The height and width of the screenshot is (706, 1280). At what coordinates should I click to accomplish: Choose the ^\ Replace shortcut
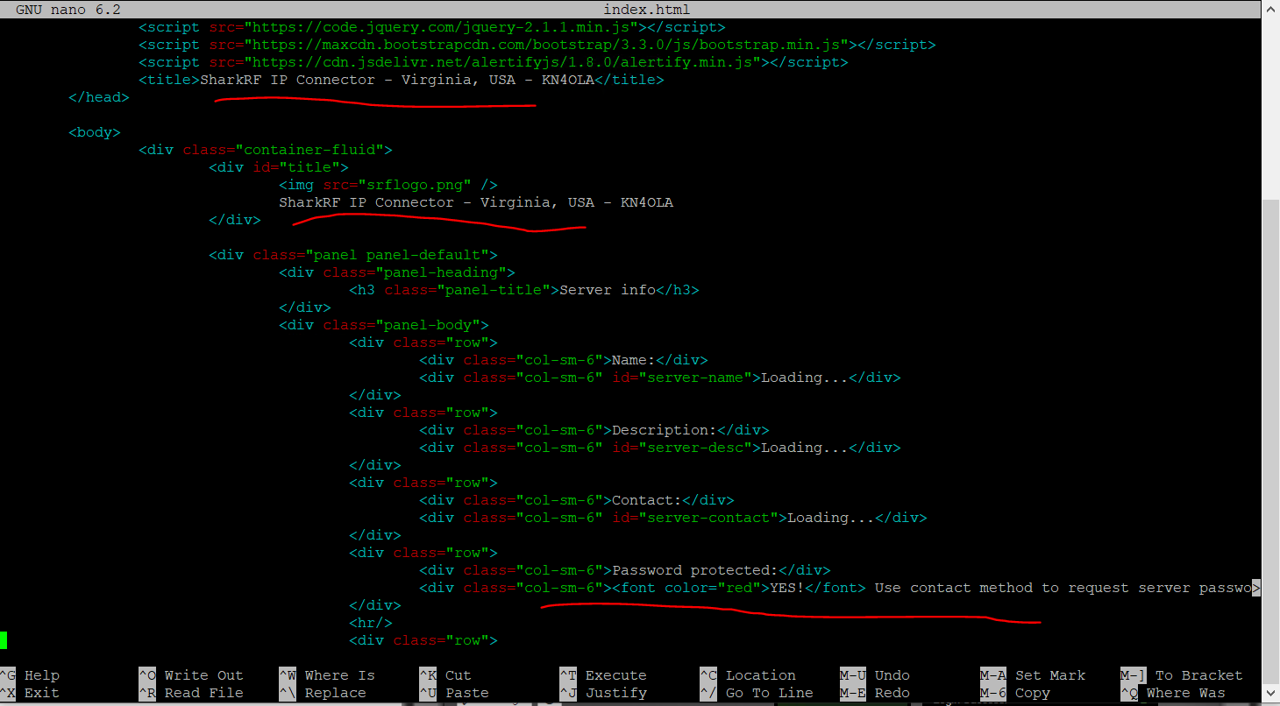coord(323,693)
